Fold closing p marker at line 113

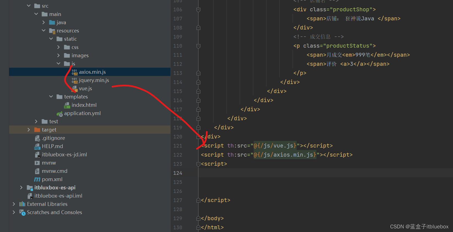tap(198, 73)
